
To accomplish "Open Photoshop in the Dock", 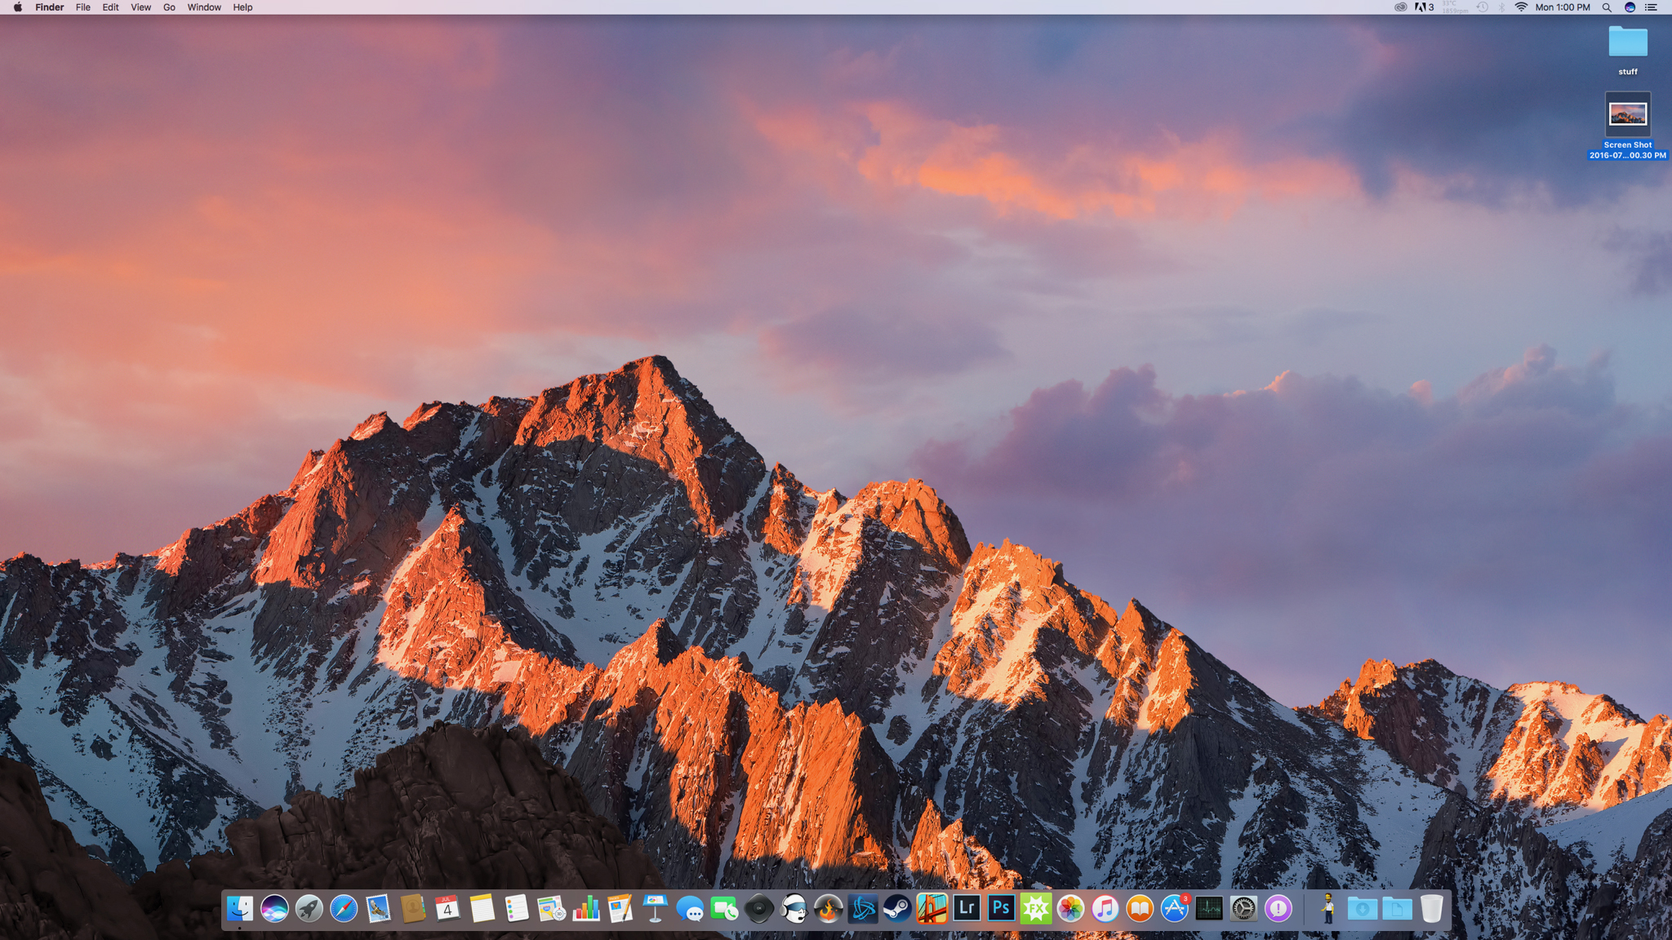I will click(x=1001, y=908).
